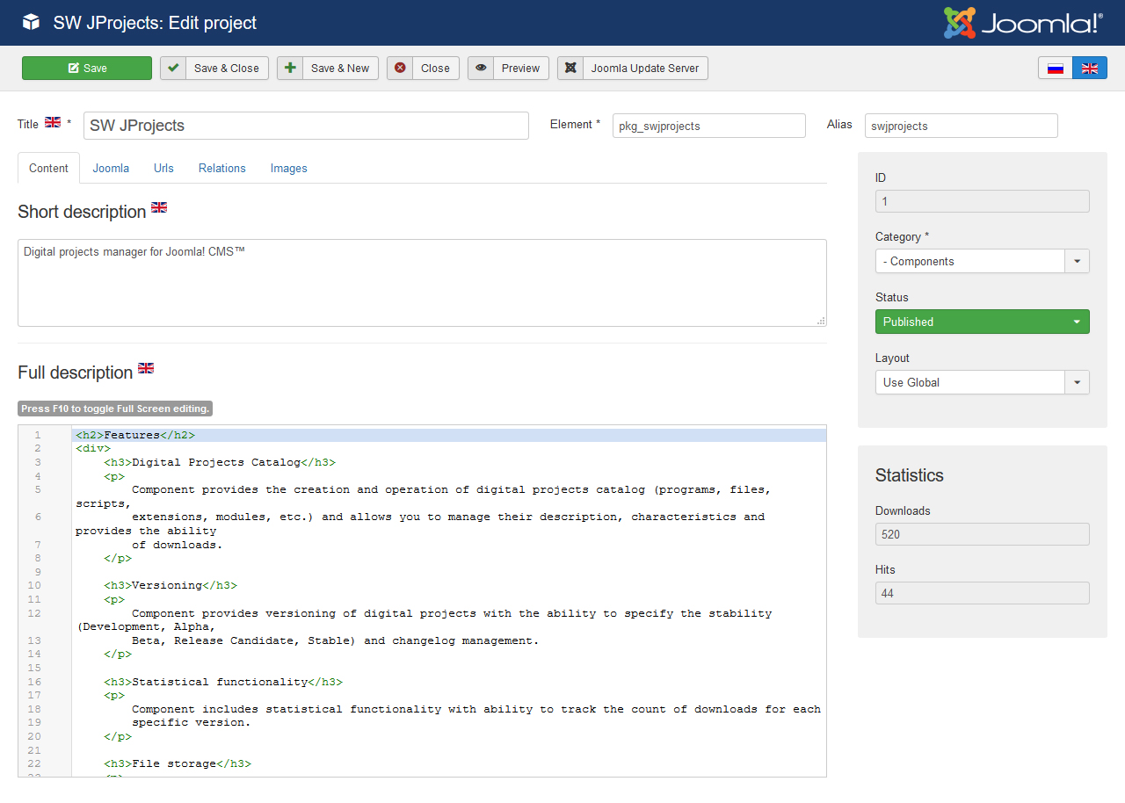1125x803 pixels.
Task: Click the Statistics heading
Action: click(x=910, y=475)
